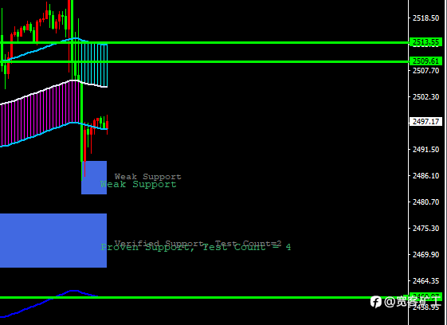Click the 2486.10 price axis value

pyautogui.click(x=426, y=175)
